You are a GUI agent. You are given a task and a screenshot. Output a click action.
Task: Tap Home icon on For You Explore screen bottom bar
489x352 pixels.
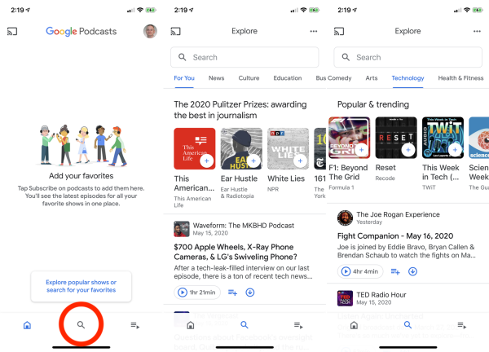(x=191, y=325)
